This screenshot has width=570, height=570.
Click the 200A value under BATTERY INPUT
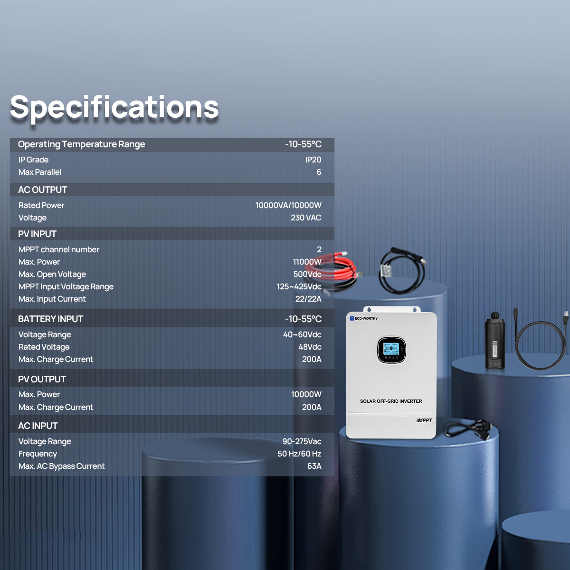click(x=312, y=359)
